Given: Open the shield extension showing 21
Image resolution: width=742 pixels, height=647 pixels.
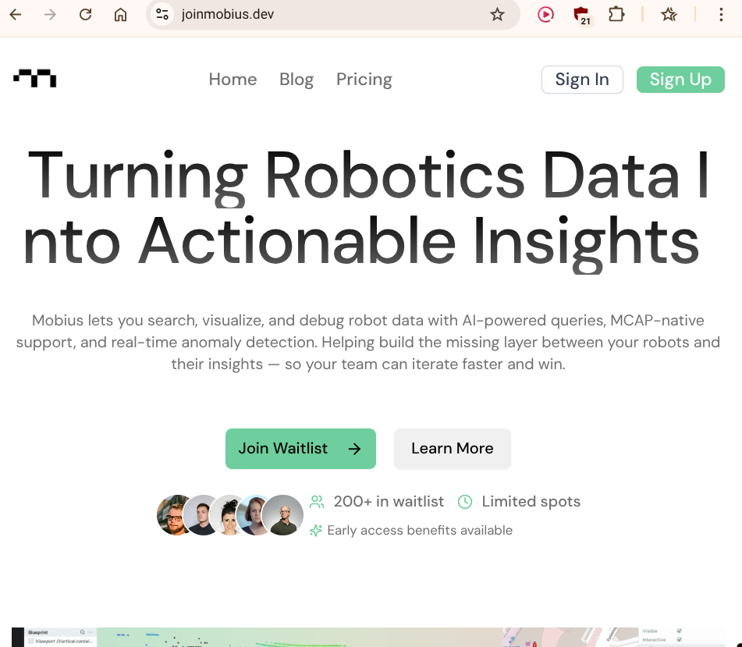Looking at the screenshot, I should (581, 15).
